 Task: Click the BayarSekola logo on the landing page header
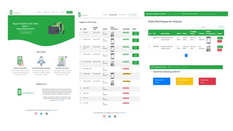point(15,12)
